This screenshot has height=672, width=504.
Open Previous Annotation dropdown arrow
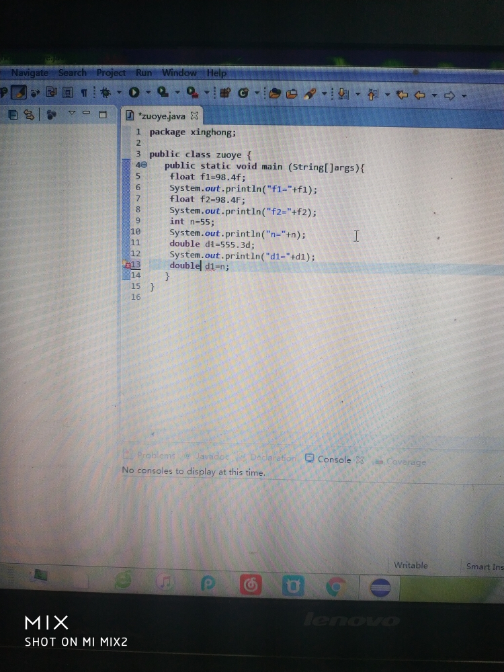click(x=388, y=95)
